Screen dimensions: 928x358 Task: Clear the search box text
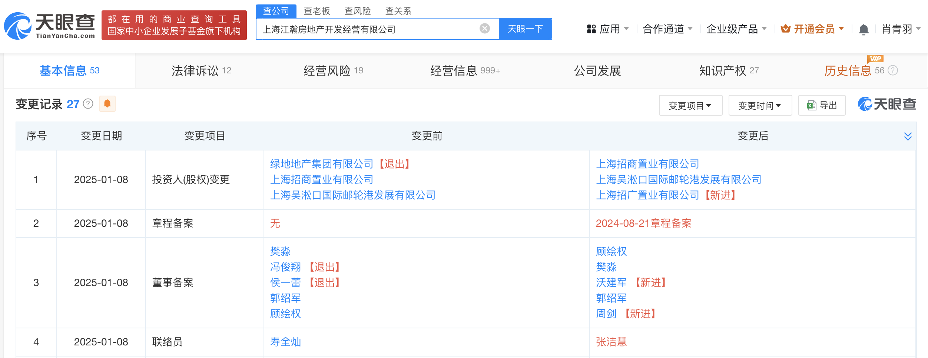(x=484, y=29)
